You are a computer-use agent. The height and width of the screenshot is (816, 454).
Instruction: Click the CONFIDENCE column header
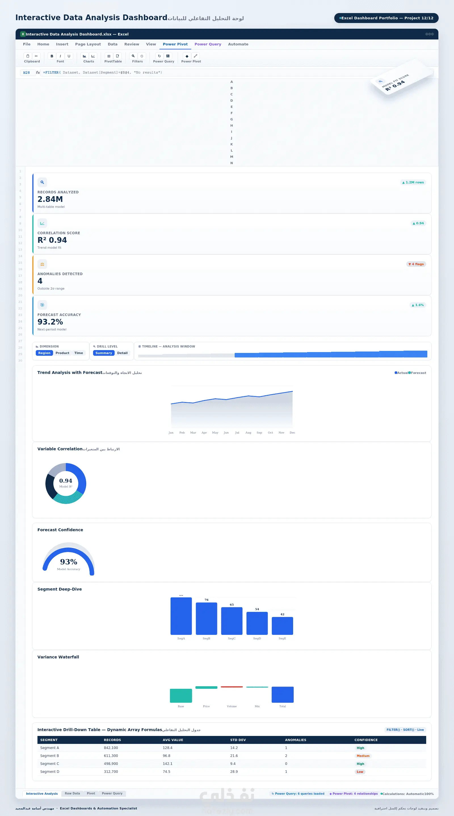[366, 740]
